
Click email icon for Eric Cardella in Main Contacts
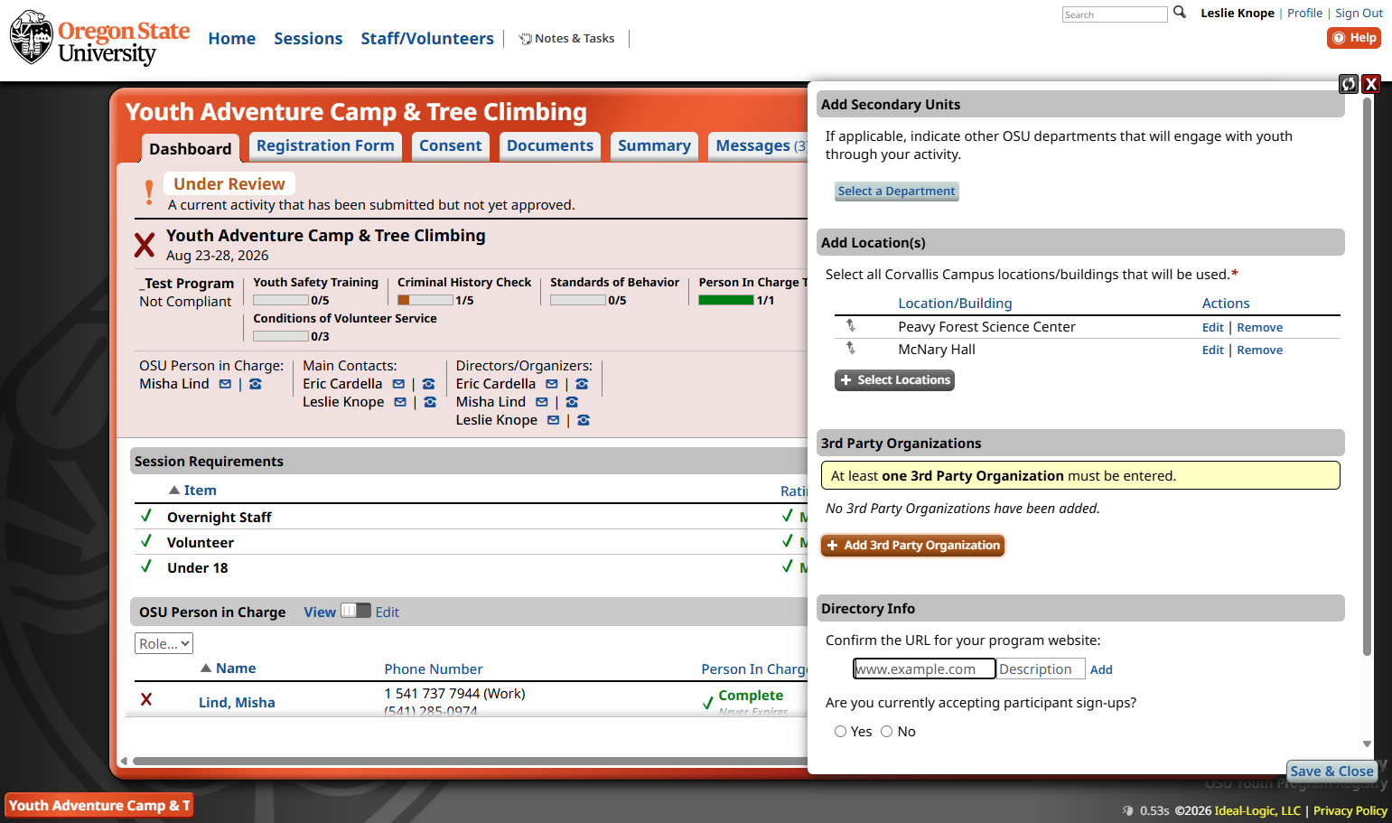click(398, 384)
